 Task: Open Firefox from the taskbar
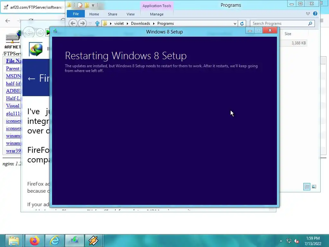[x=34, y=241]
